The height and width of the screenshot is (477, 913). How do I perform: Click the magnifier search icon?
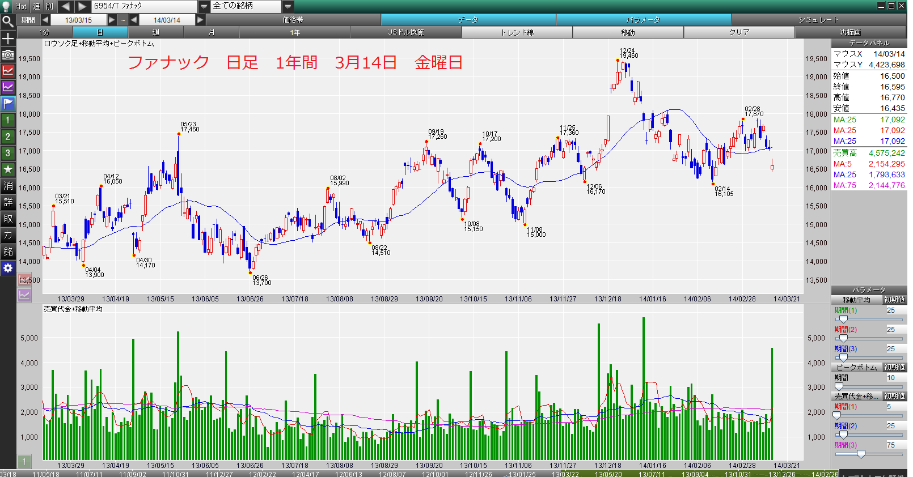click(x=8, y=22)
